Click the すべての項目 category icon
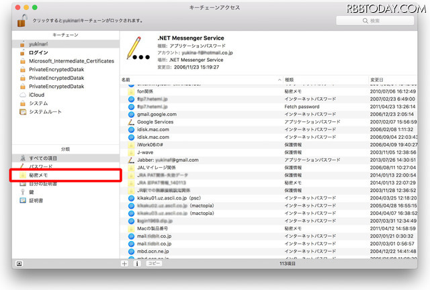The width and height of the screenshot is (430, 290). pyautogui.click(x=23, y=158)
